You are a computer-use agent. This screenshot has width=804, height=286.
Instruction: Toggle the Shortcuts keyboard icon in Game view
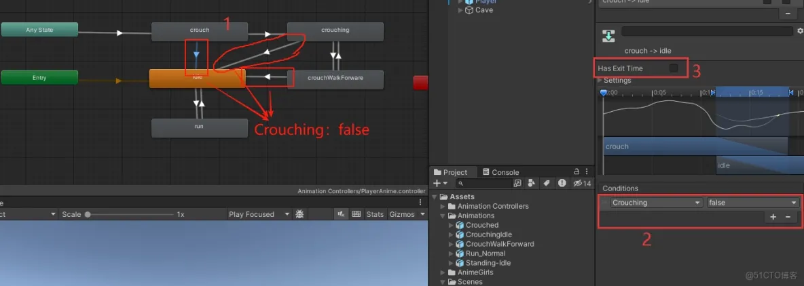pos(357,214)
